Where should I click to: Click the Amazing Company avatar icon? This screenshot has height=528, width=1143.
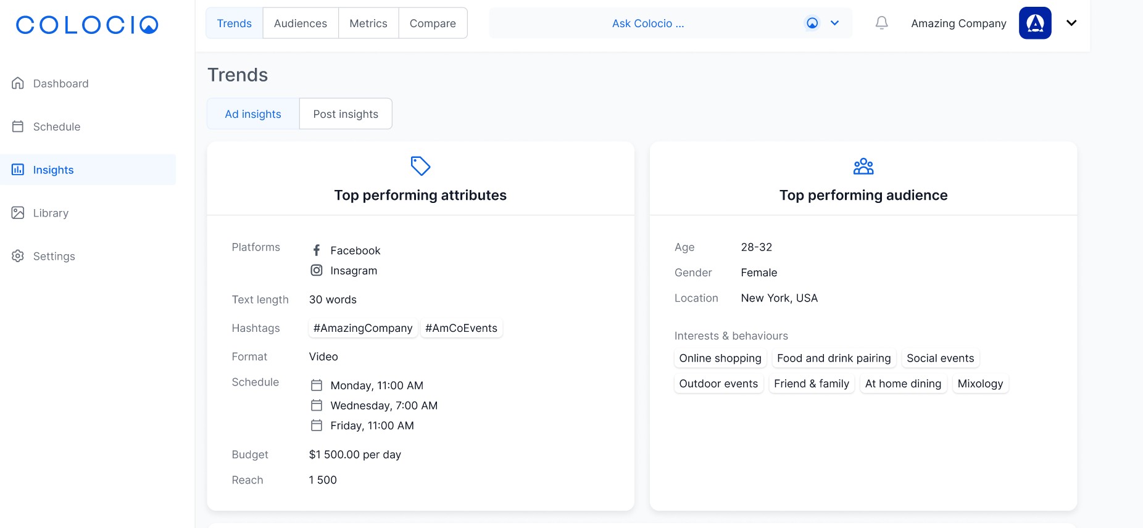pos(1034,23)
